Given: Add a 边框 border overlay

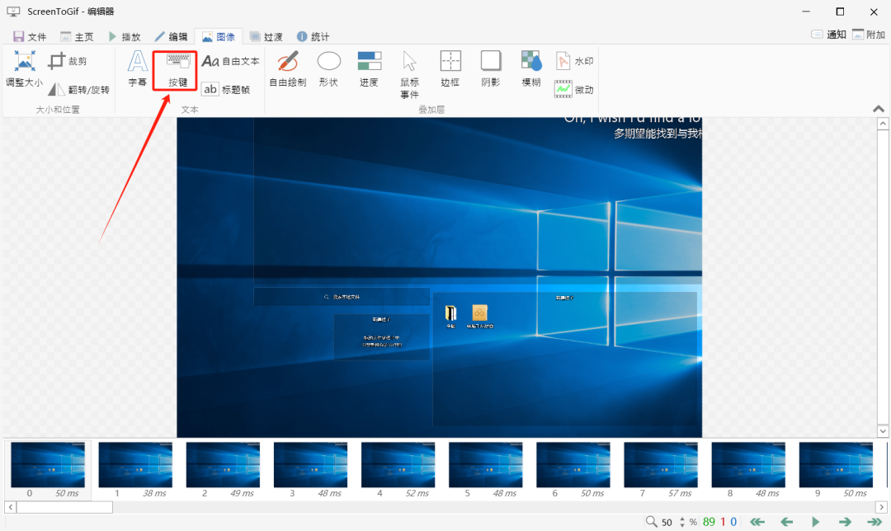Looking at the screenshot, I should click(x=450, y=69).
